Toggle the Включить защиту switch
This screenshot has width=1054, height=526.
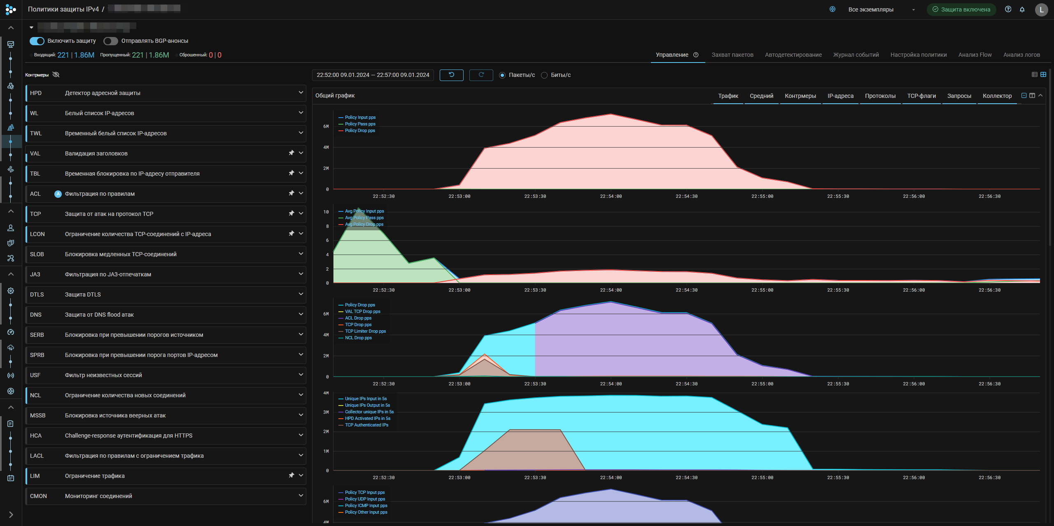pyautogui.click(x=37, y=41)
